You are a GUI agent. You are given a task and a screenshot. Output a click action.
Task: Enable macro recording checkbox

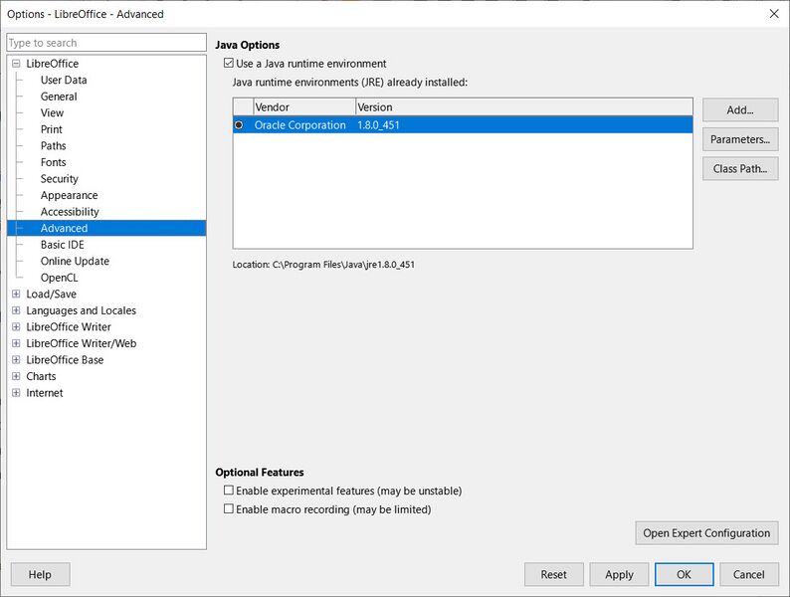click(229, 508)
